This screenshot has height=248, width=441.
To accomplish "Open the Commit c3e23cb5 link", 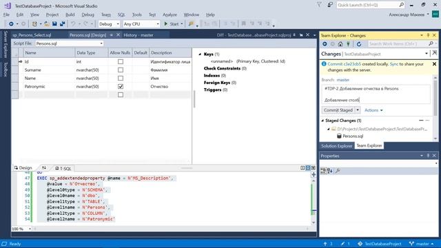I will coord(345,64).
